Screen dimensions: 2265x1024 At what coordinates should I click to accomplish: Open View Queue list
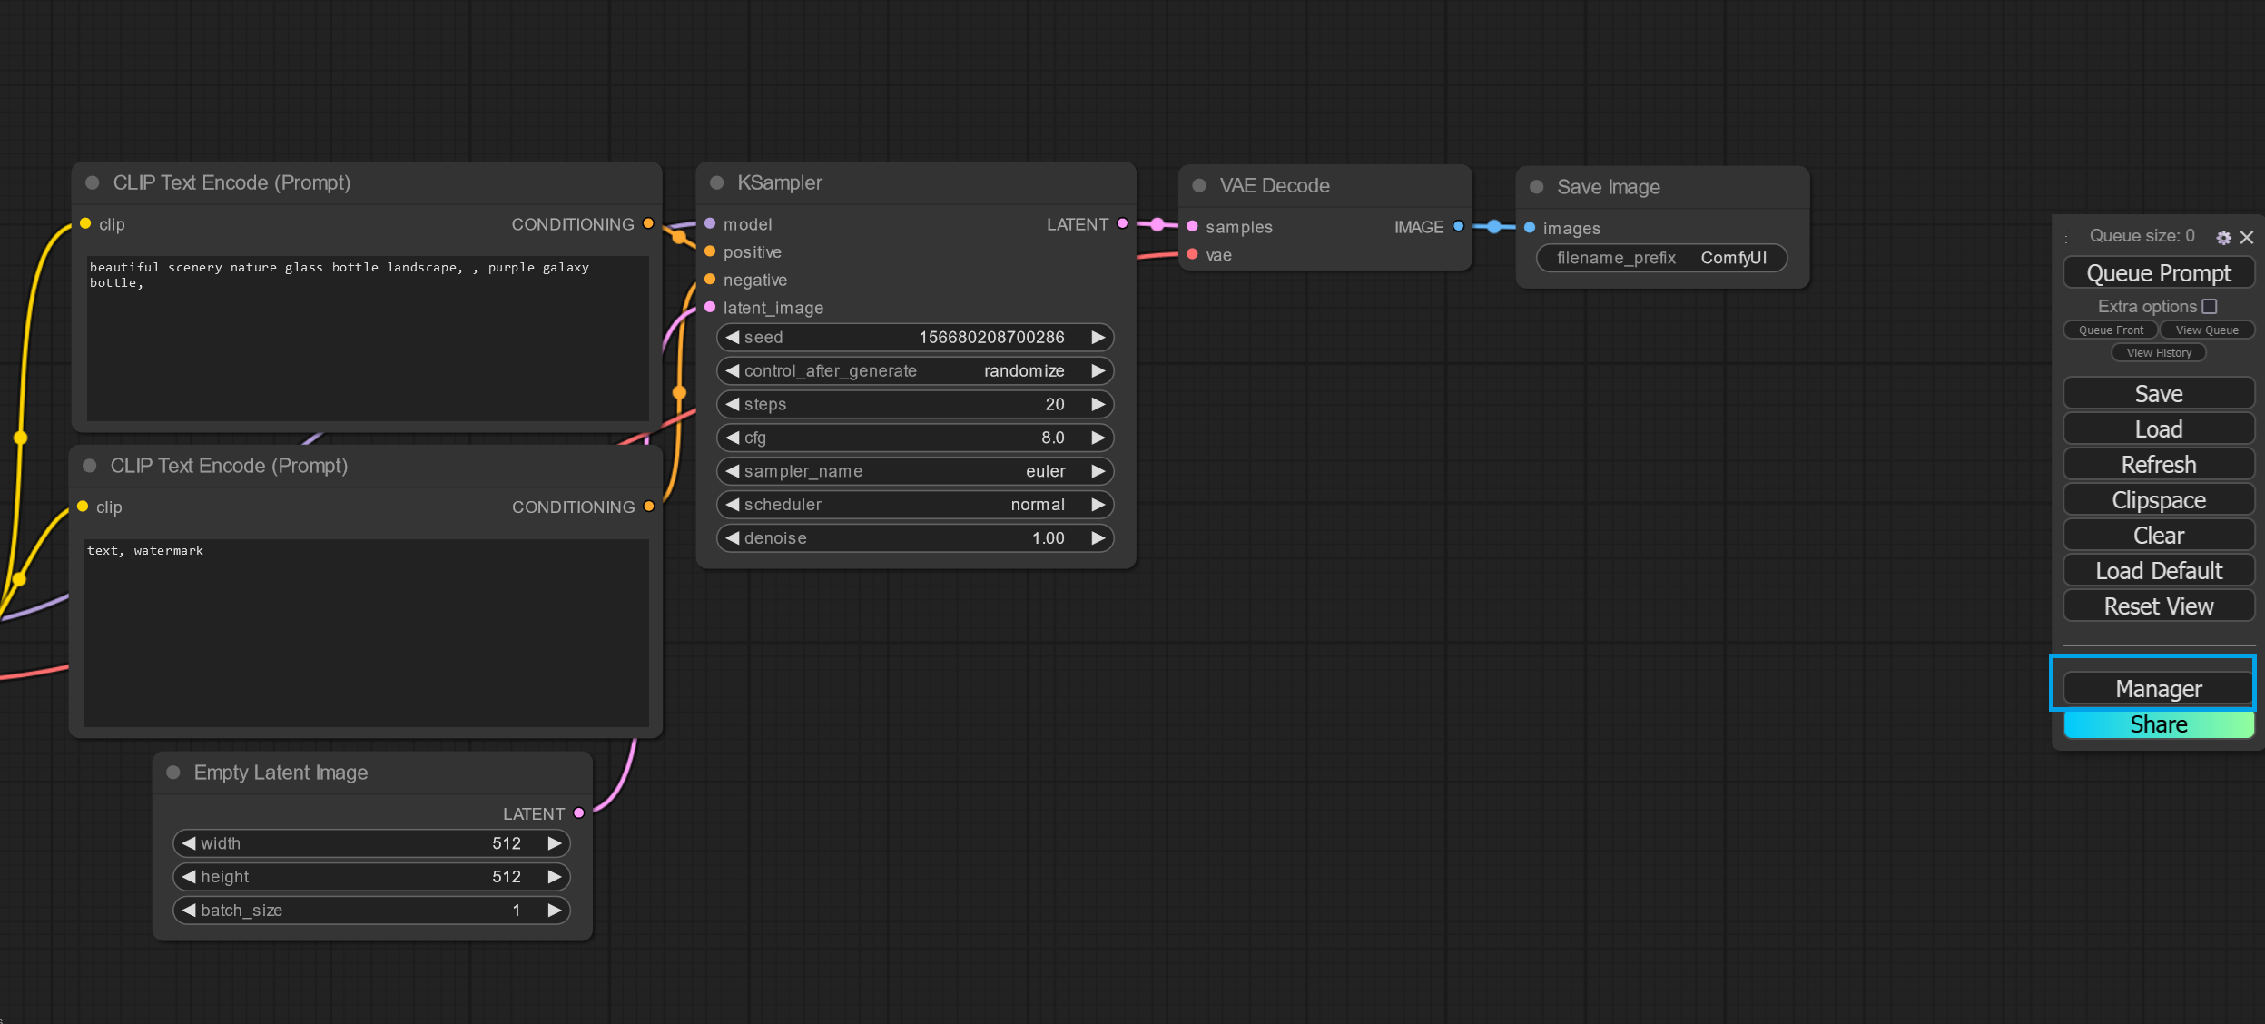click(x=2206, y=330)
